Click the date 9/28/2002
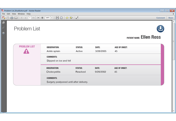Viewport: 176px width, 121px height. point(100,72)
